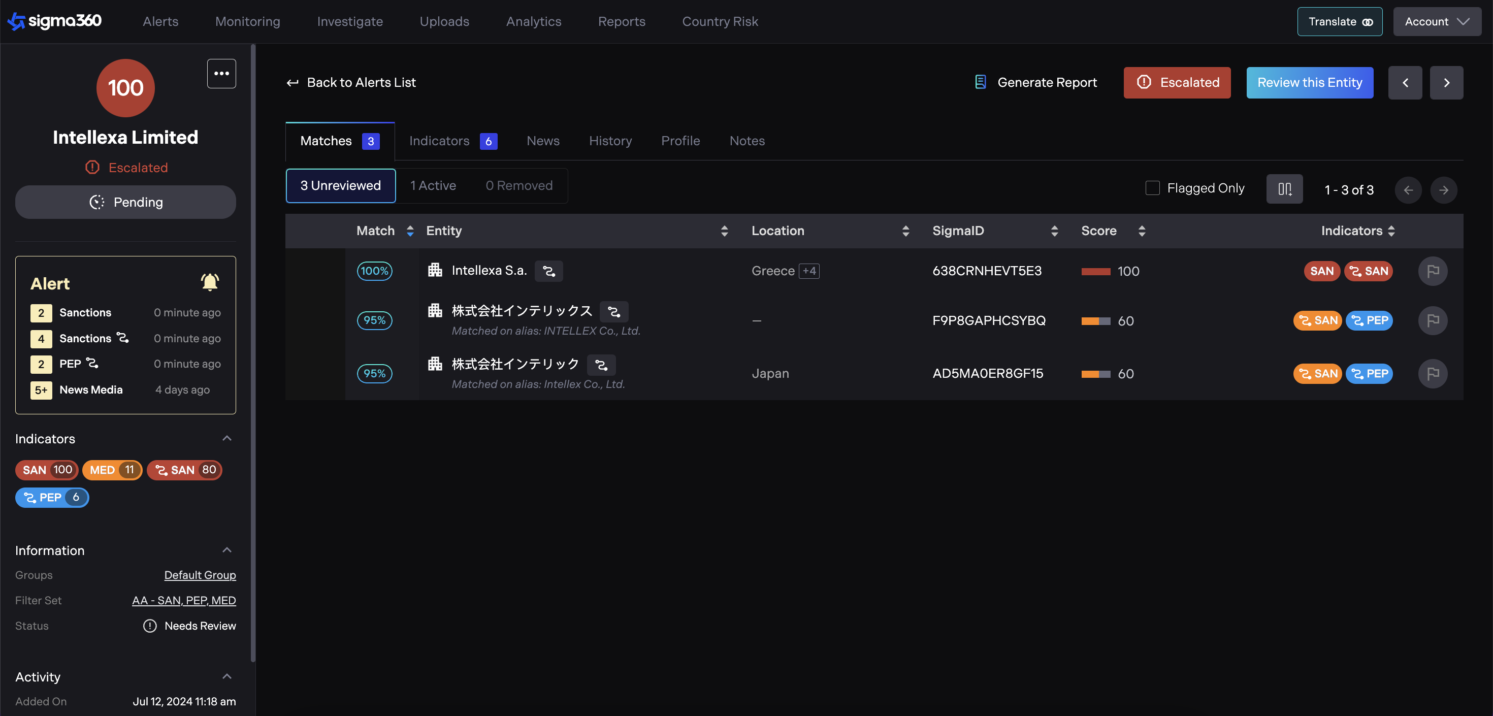Screen dimensions: 1493x716
Task: Click Review this Entity button
Action: pyautogui.click(x=1309, y=83)
